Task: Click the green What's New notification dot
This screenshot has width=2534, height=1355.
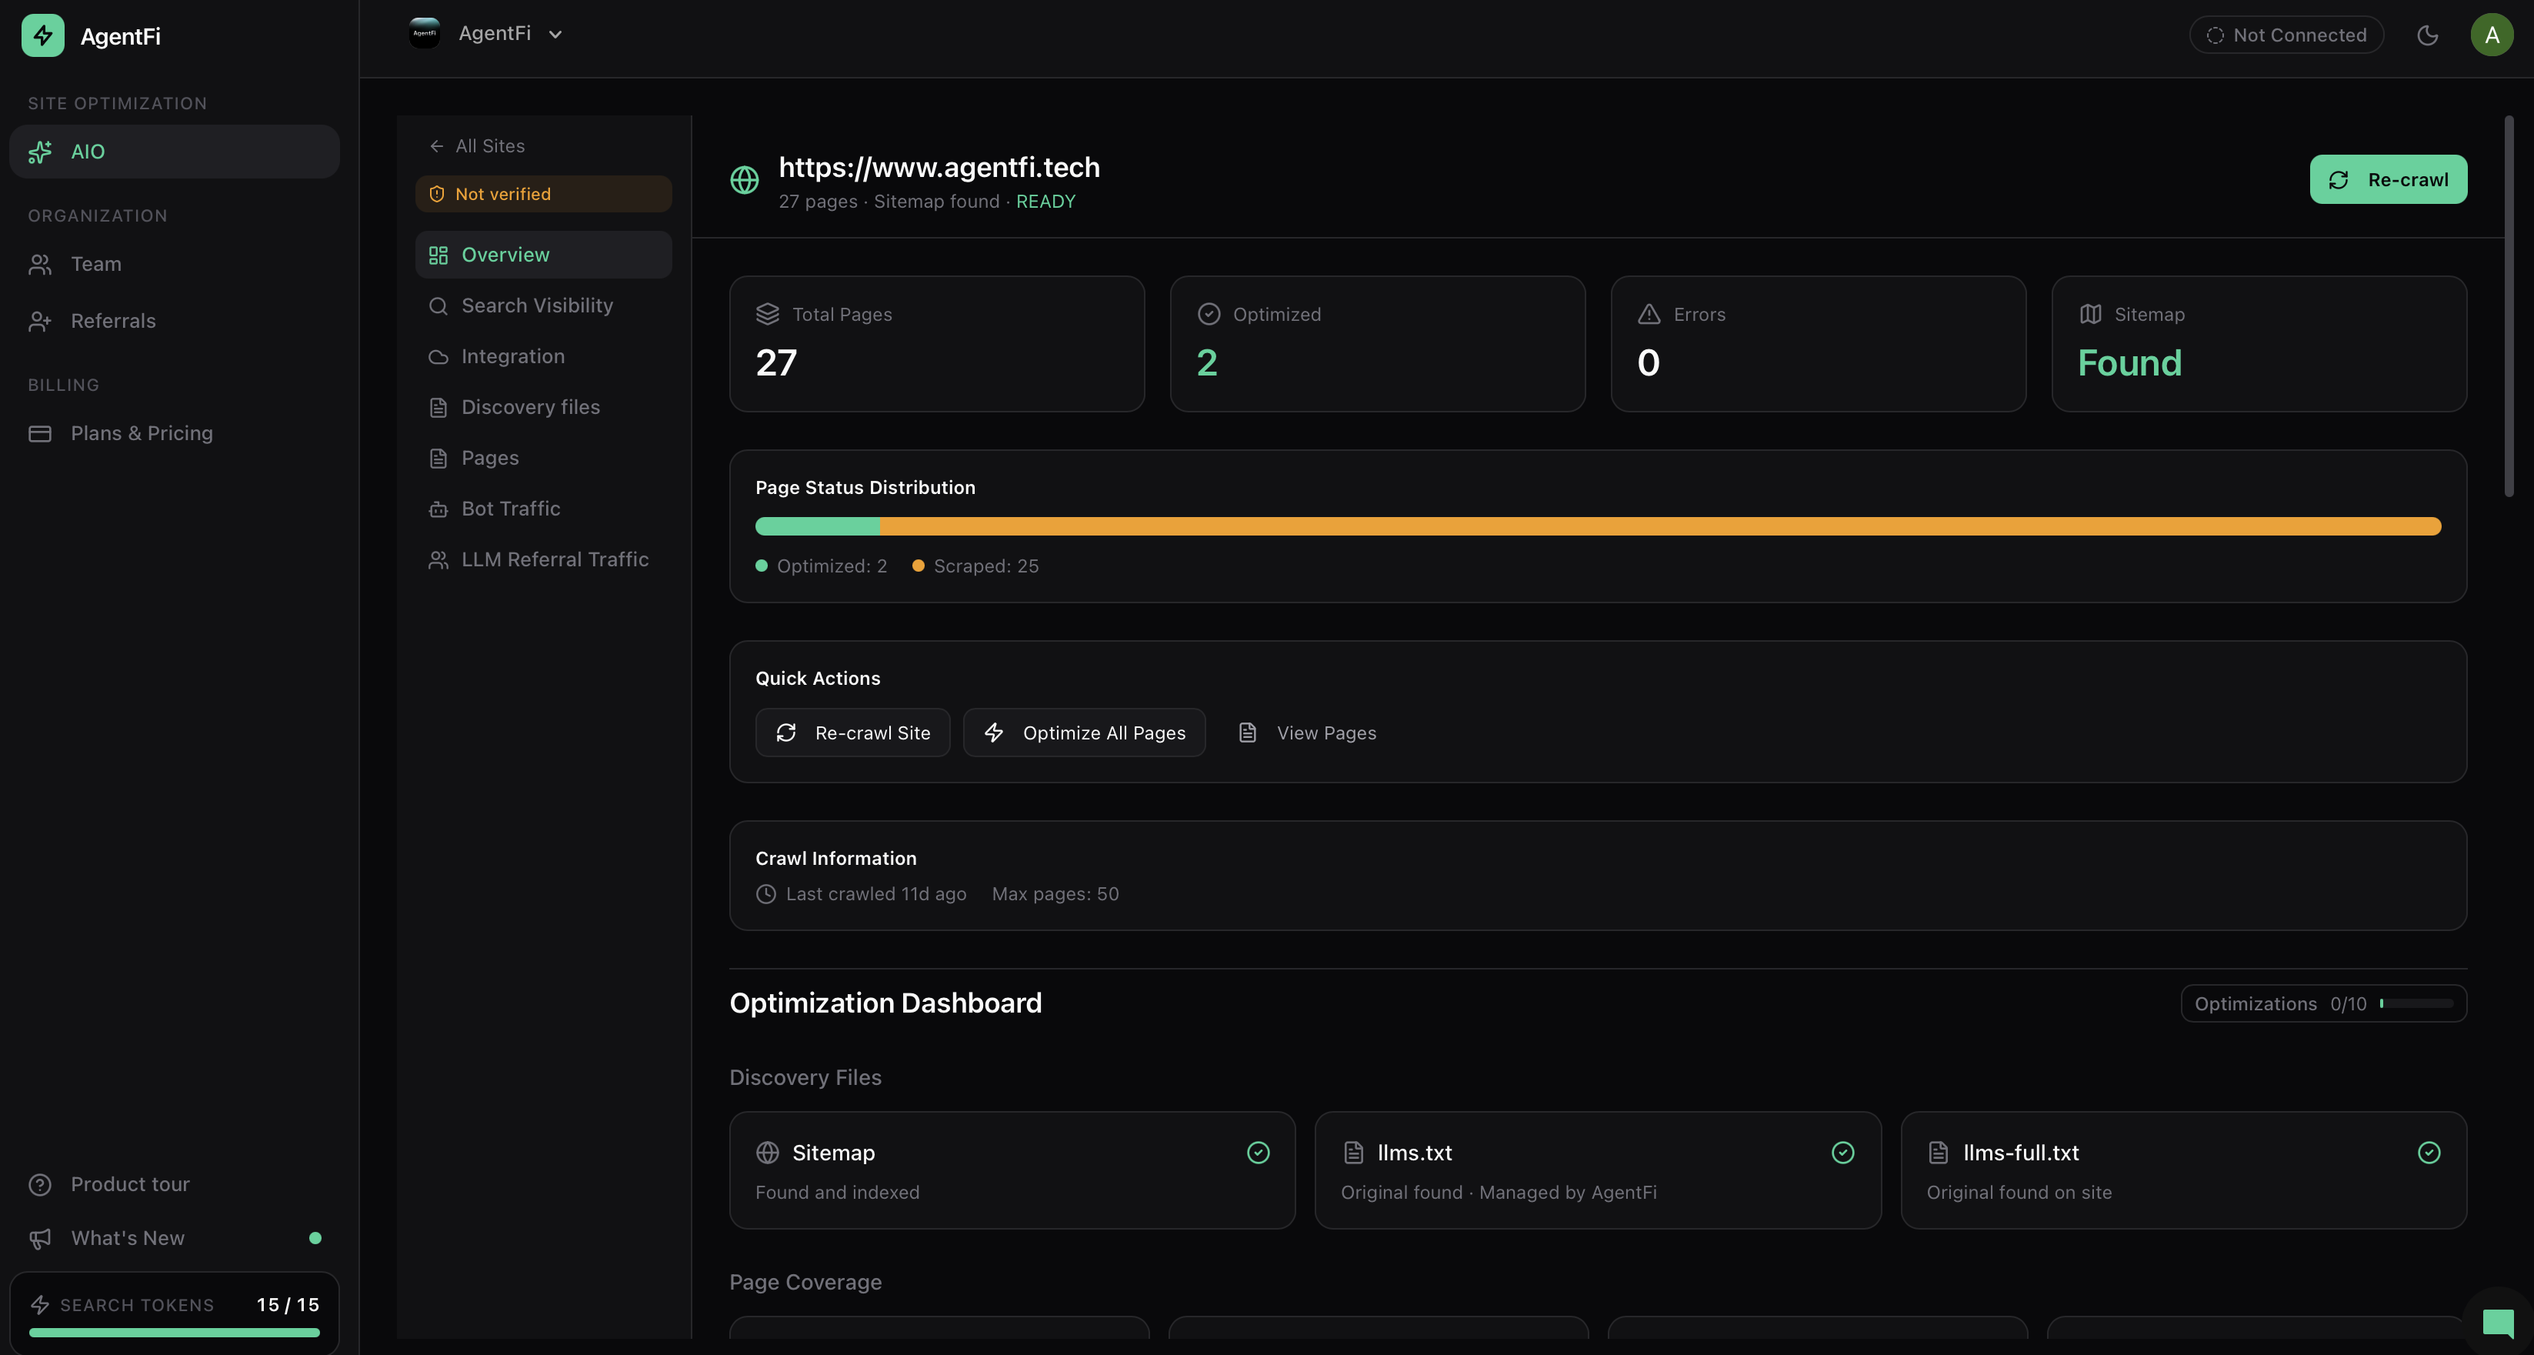Action: click(x=315, y=1238)
